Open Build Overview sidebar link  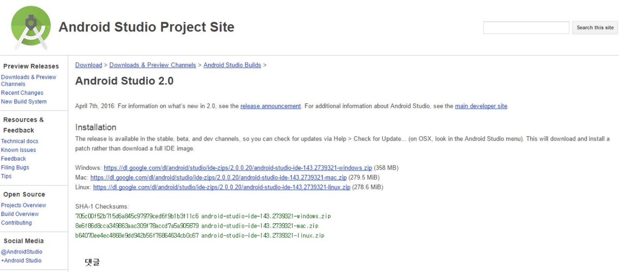click(20, 214)
